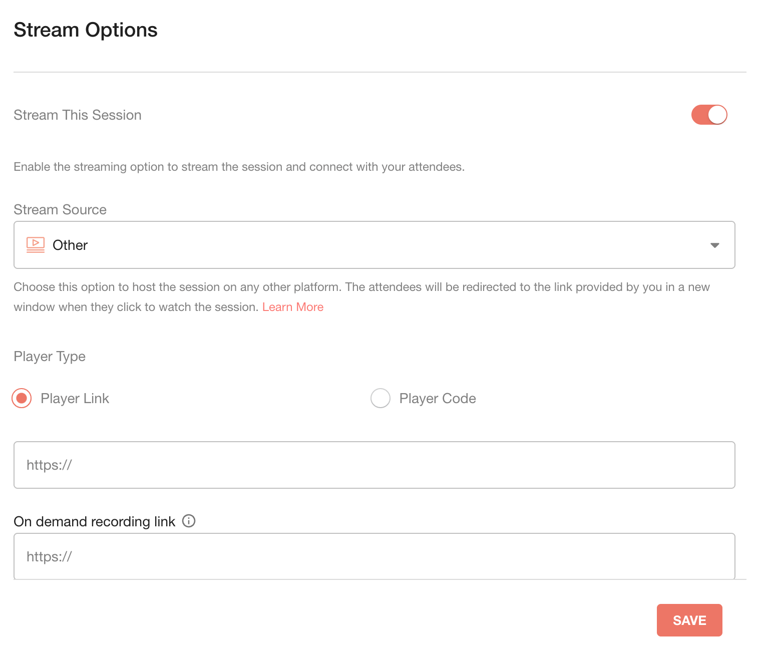Click the "On demand recording link" label
This screenshot has height=647, width=759.
[95, 521]
